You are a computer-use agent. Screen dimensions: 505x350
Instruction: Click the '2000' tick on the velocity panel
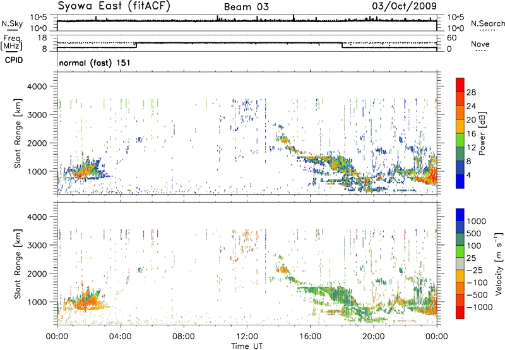point(37,274)
